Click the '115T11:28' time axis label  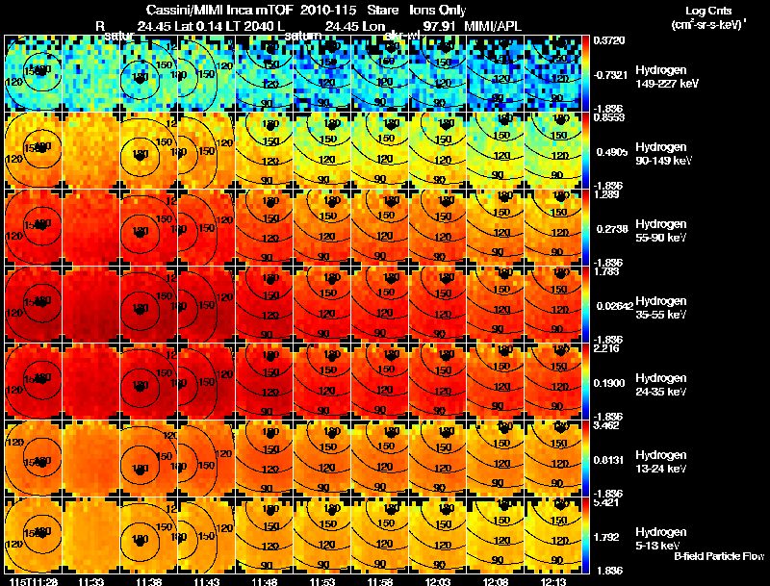(33, 581)
